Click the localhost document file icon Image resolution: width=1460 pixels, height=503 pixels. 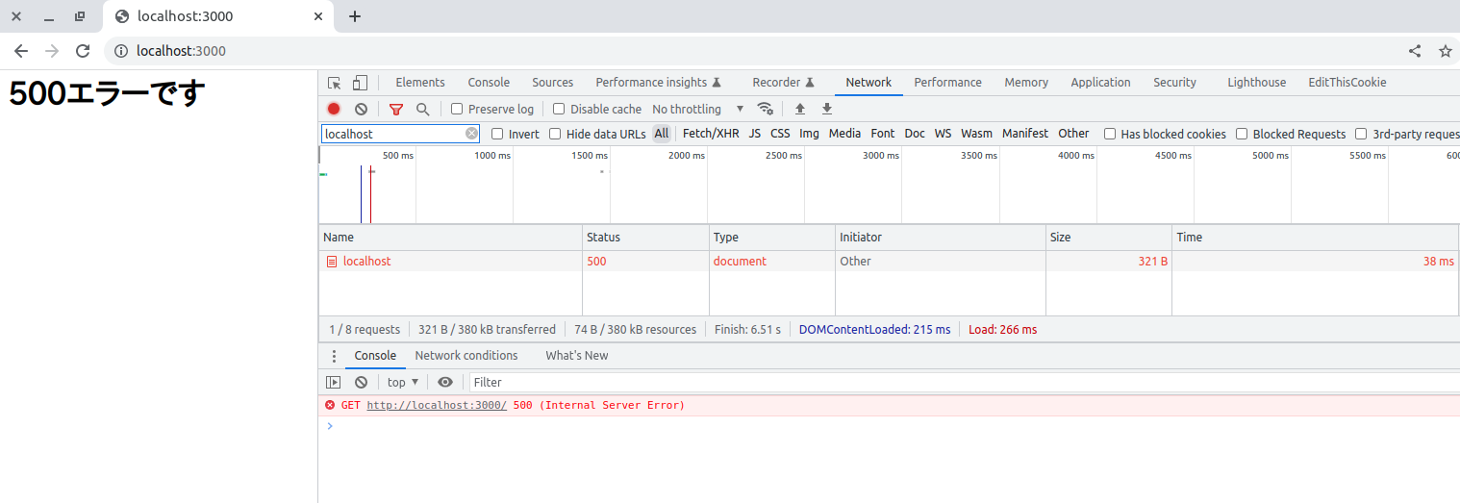[x=332, y=262]
